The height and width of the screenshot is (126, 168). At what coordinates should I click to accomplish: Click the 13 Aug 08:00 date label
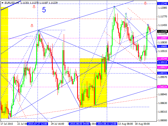pos(126,124)
